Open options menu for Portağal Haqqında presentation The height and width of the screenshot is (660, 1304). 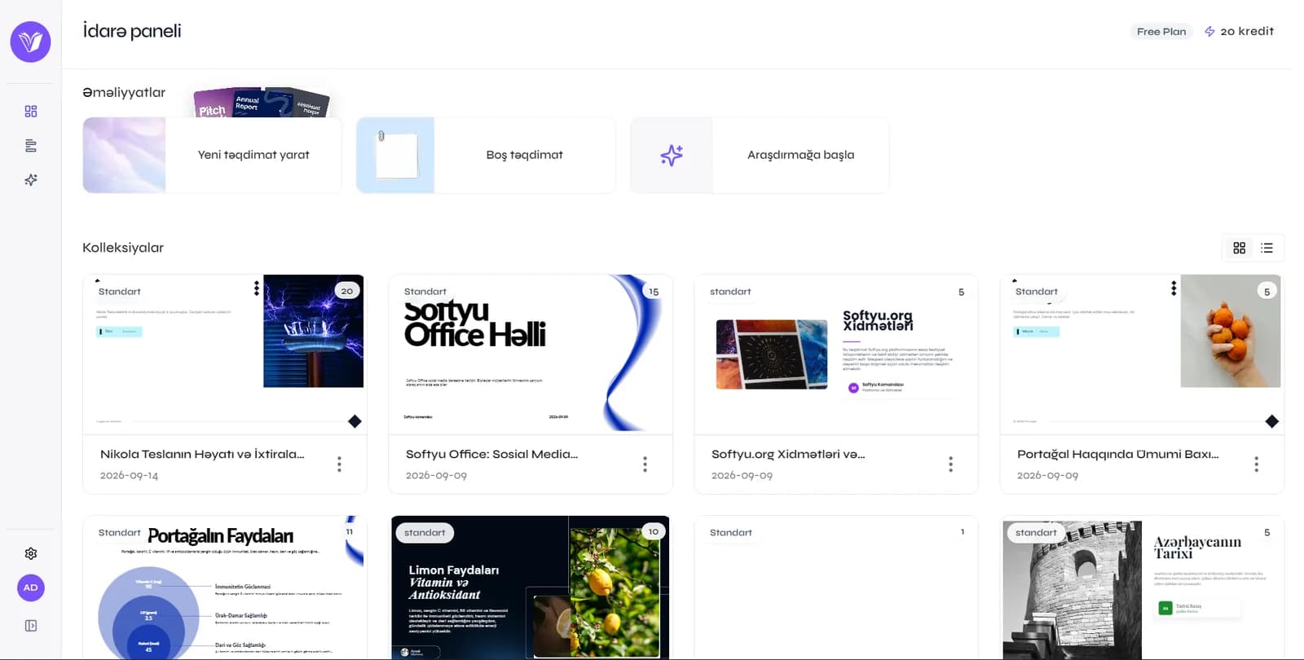[x=1257, y=464]
